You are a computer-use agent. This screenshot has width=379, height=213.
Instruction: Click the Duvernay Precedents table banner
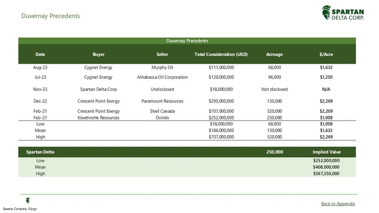(x=187, y=41)
